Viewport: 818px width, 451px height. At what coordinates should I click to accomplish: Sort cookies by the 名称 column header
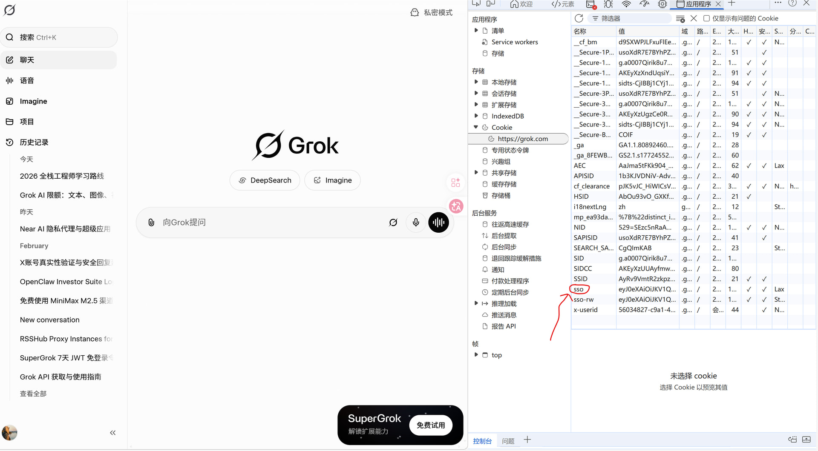tap(593, 31)
